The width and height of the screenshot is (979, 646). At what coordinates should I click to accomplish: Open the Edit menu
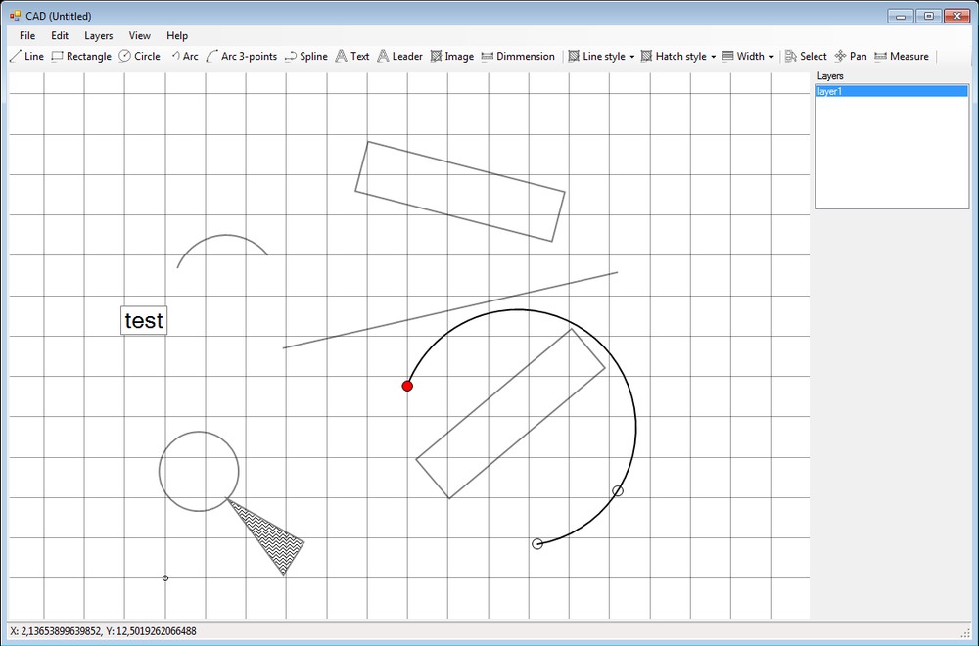point(60,35)
